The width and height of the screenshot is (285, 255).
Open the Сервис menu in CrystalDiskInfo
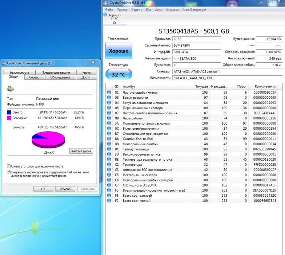click(137, 9)
